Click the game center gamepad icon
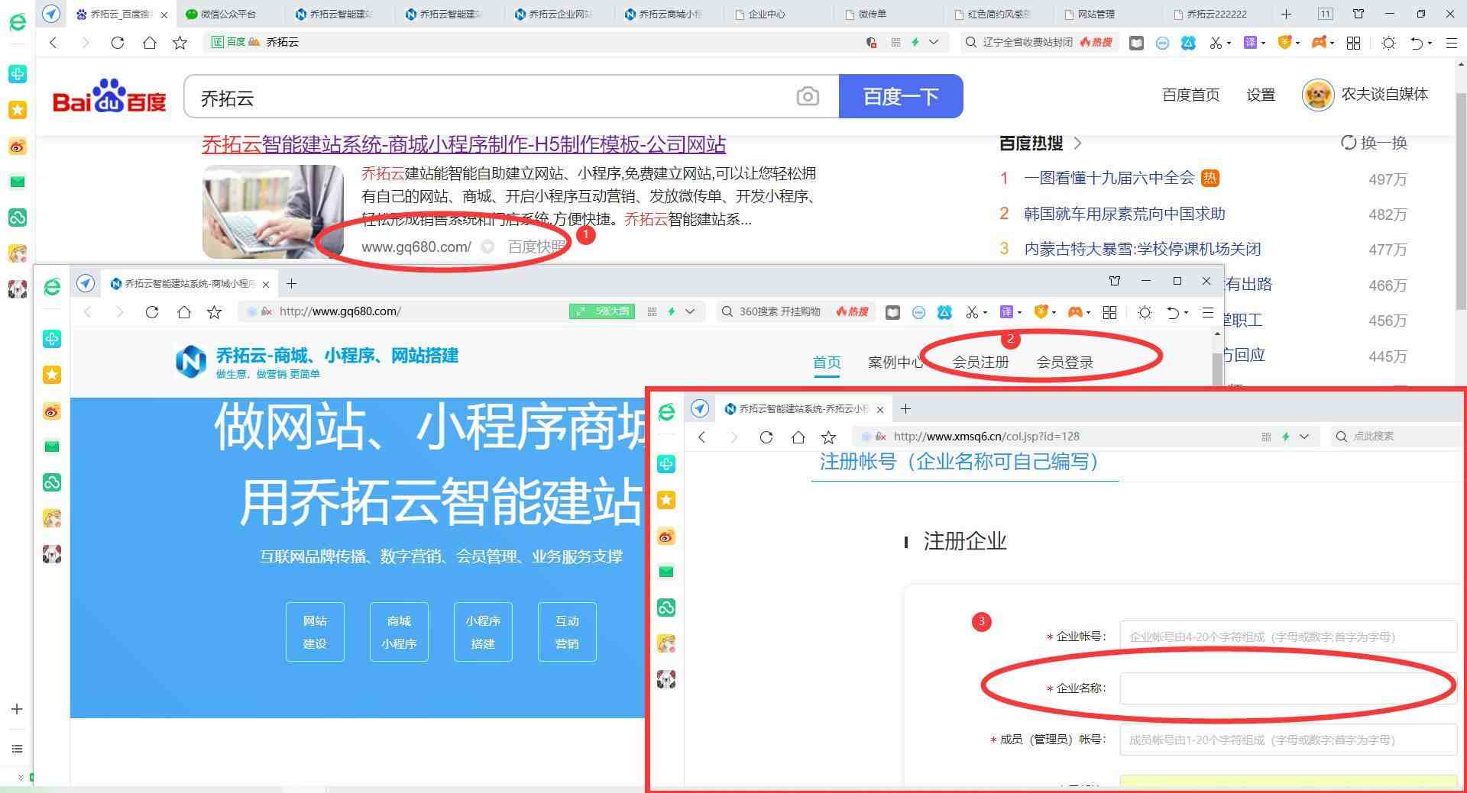Screen dimensions: 1467x793 click(1319, 43)
